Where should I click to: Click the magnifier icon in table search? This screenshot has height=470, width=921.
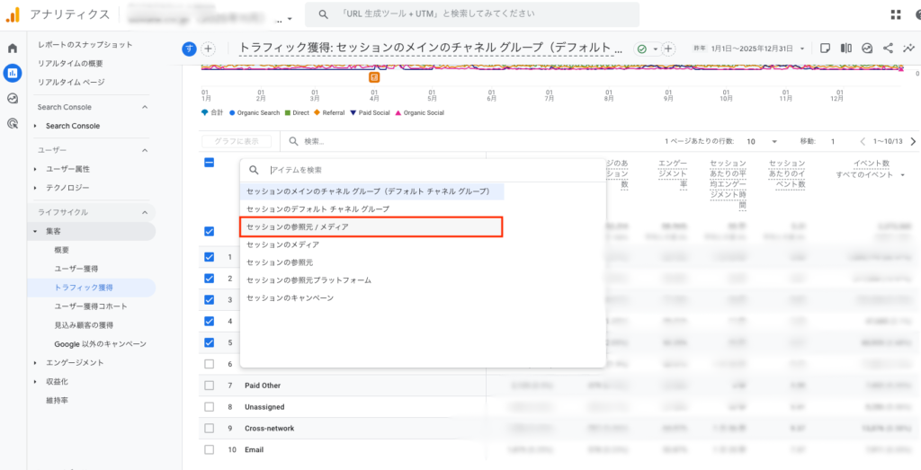(293, 141)
